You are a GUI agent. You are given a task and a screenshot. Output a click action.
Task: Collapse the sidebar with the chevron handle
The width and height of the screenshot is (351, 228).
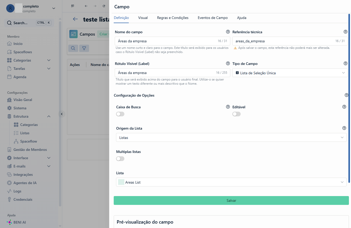tap(62, 114)
